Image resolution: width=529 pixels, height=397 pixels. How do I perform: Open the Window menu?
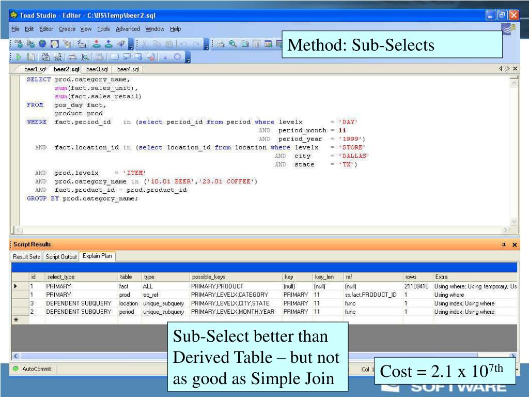point(155,29)
